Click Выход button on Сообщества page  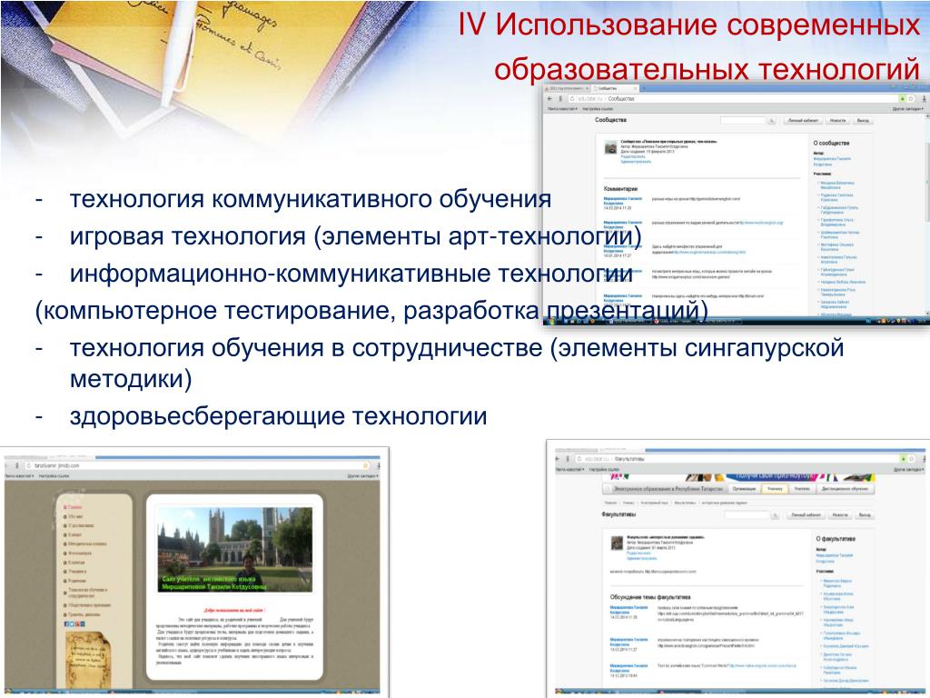coord(863,121)
